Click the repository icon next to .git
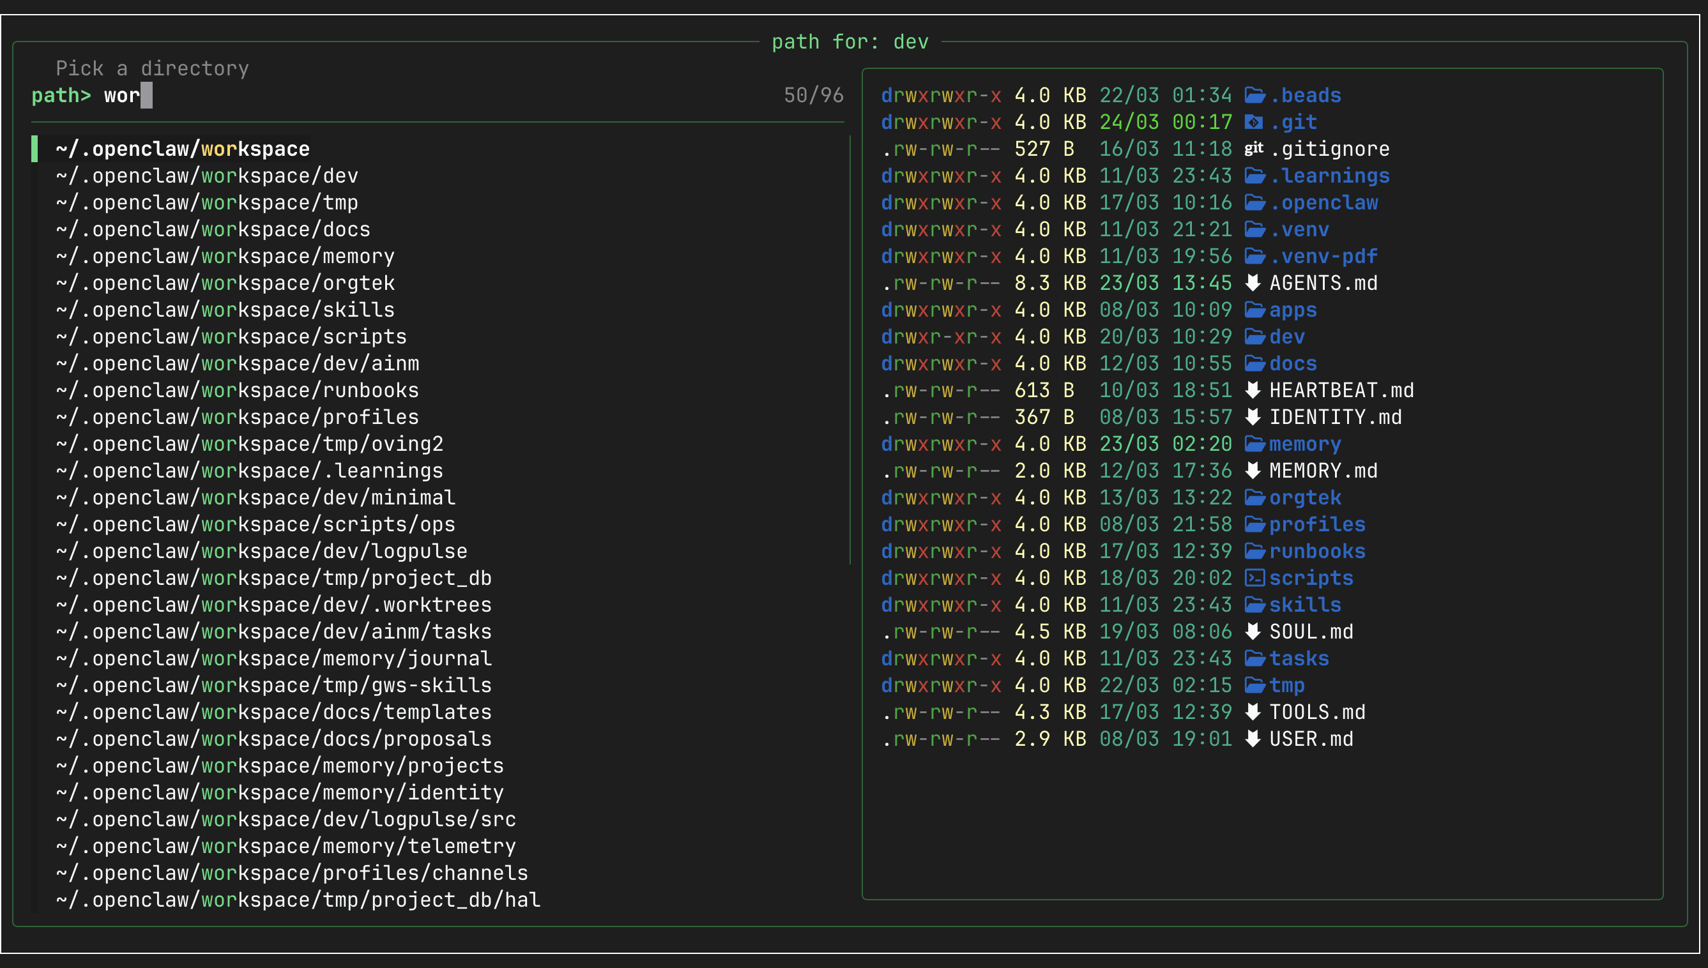Image resolution: width=1708 pixels, height=968 pixels. [1254, 121]
